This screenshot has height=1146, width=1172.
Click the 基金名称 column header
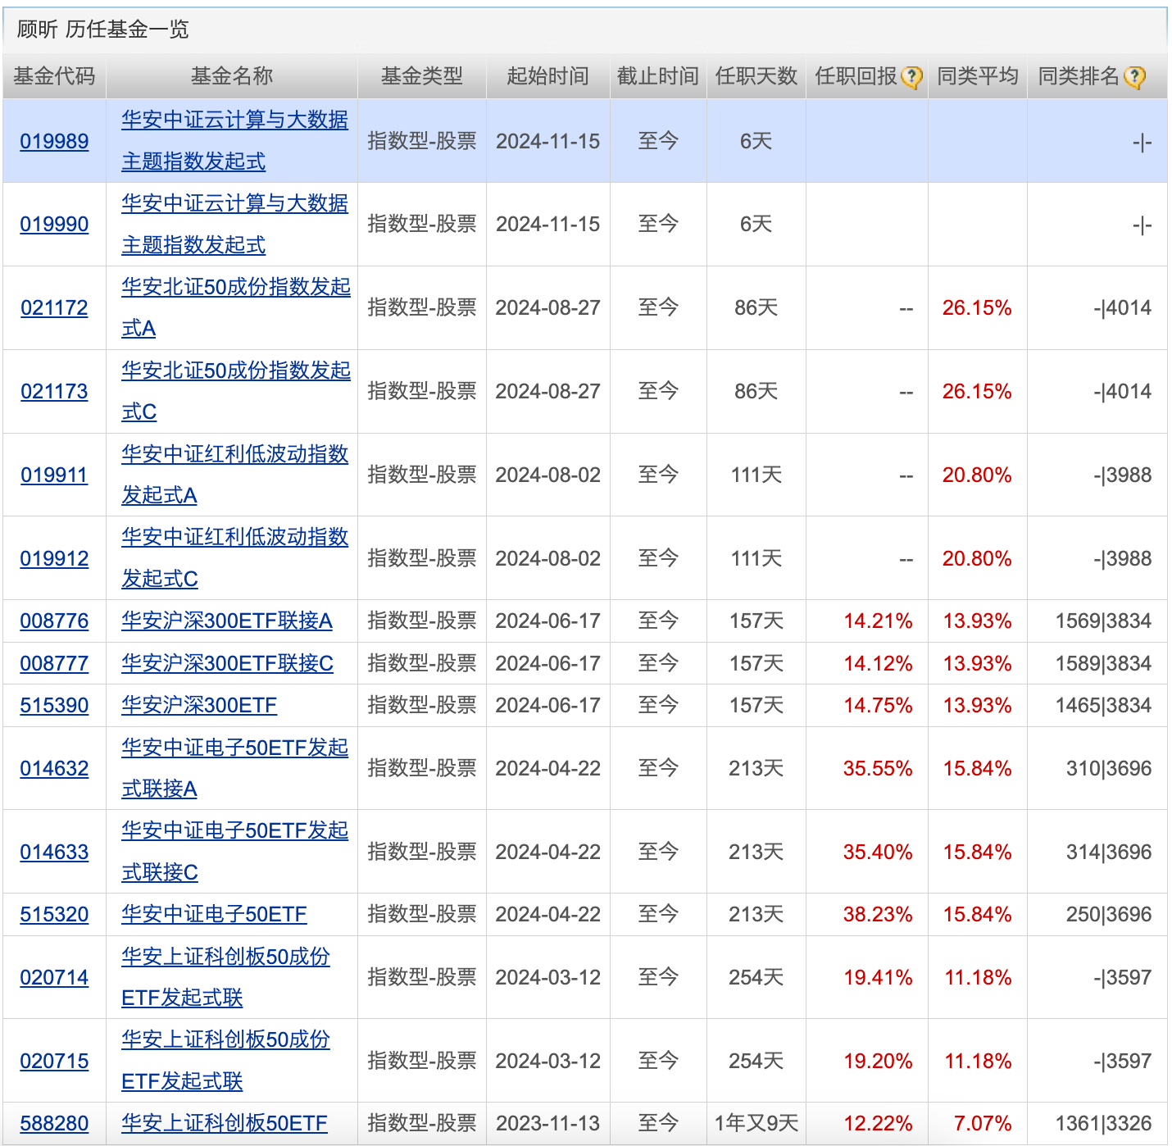tap(232, 76)
